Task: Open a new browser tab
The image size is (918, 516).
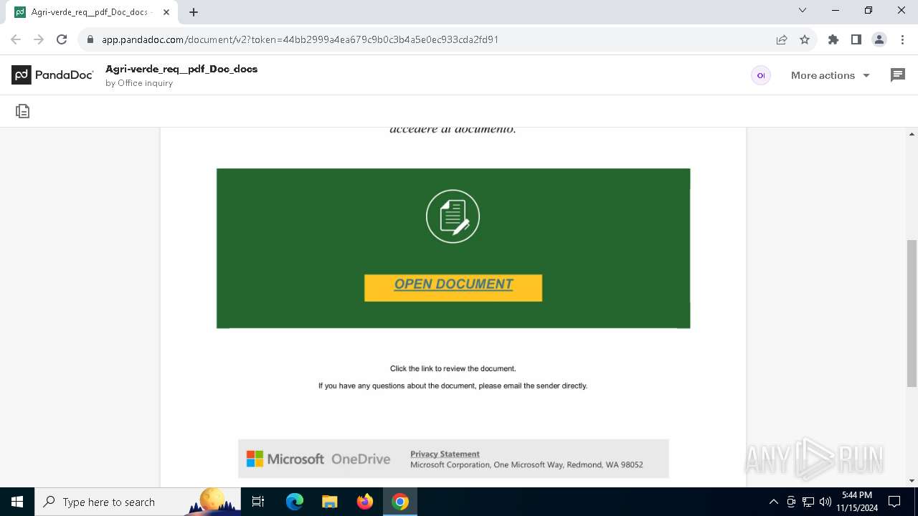Action: 194,12
